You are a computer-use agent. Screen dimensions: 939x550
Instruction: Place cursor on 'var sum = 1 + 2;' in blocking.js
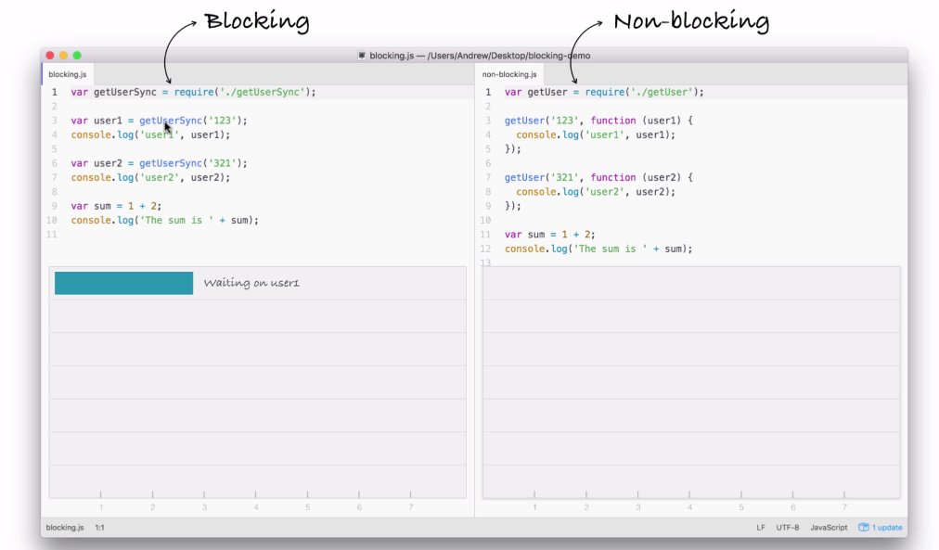point(116,206)
